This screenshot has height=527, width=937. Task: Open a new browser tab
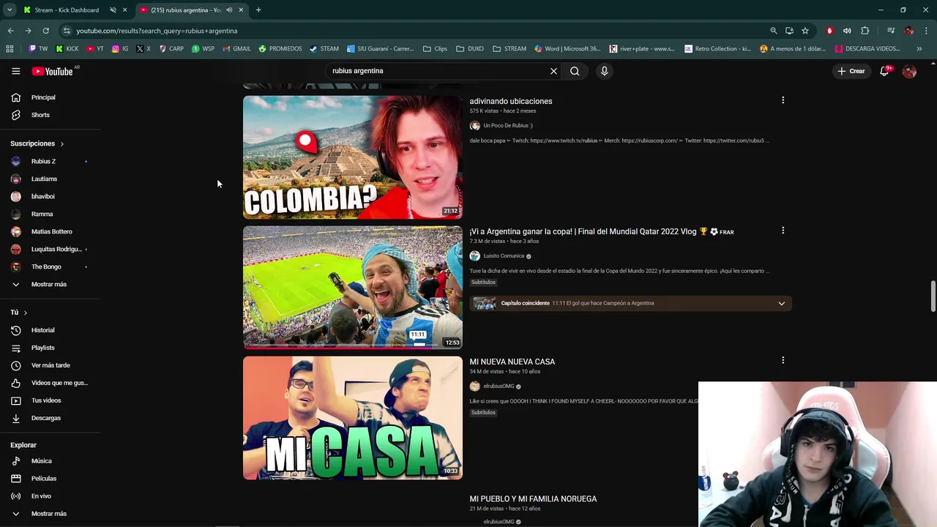coord(258,10)
